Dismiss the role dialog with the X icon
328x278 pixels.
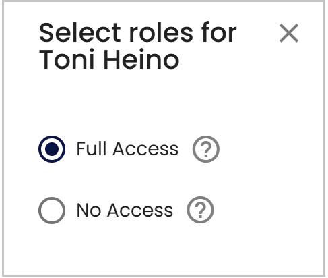point(289,33)
